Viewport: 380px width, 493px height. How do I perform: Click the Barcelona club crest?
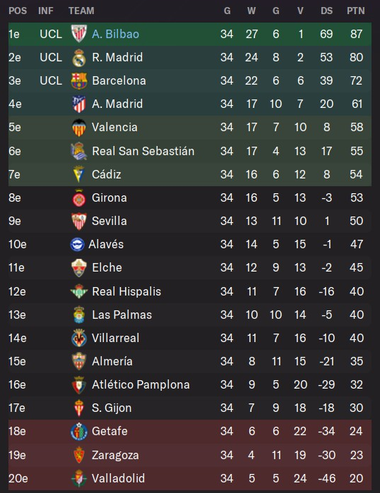(x=78, y=81)
